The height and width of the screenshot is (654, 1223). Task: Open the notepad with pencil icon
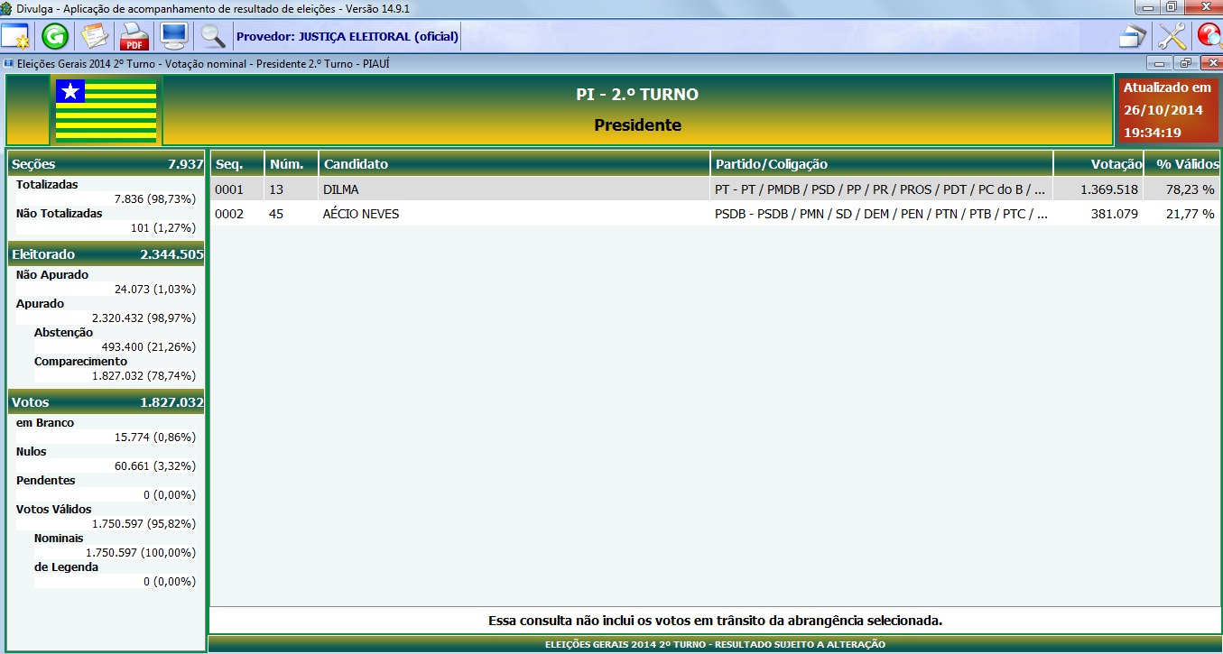95,37
